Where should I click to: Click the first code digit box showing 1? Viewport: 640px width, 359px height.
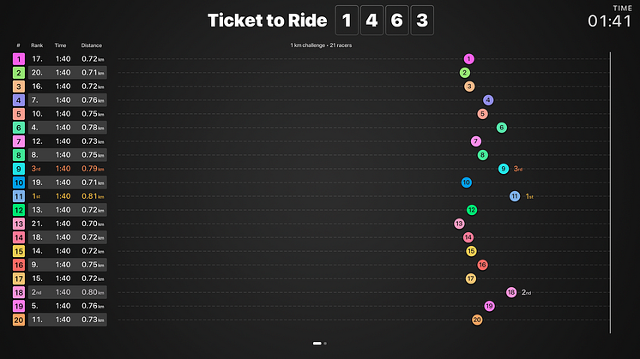click(x=347, y=20)
